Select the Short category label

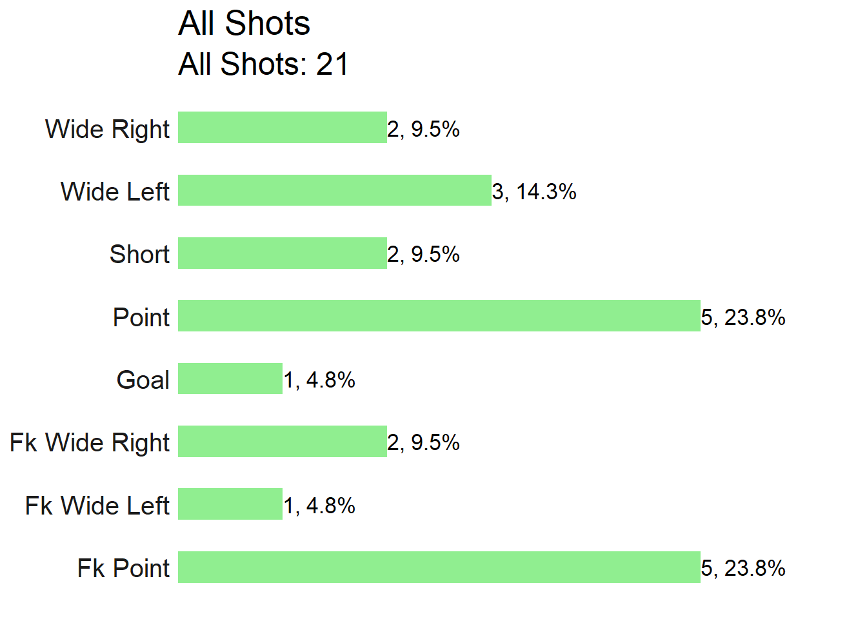(x=139, y=254)
